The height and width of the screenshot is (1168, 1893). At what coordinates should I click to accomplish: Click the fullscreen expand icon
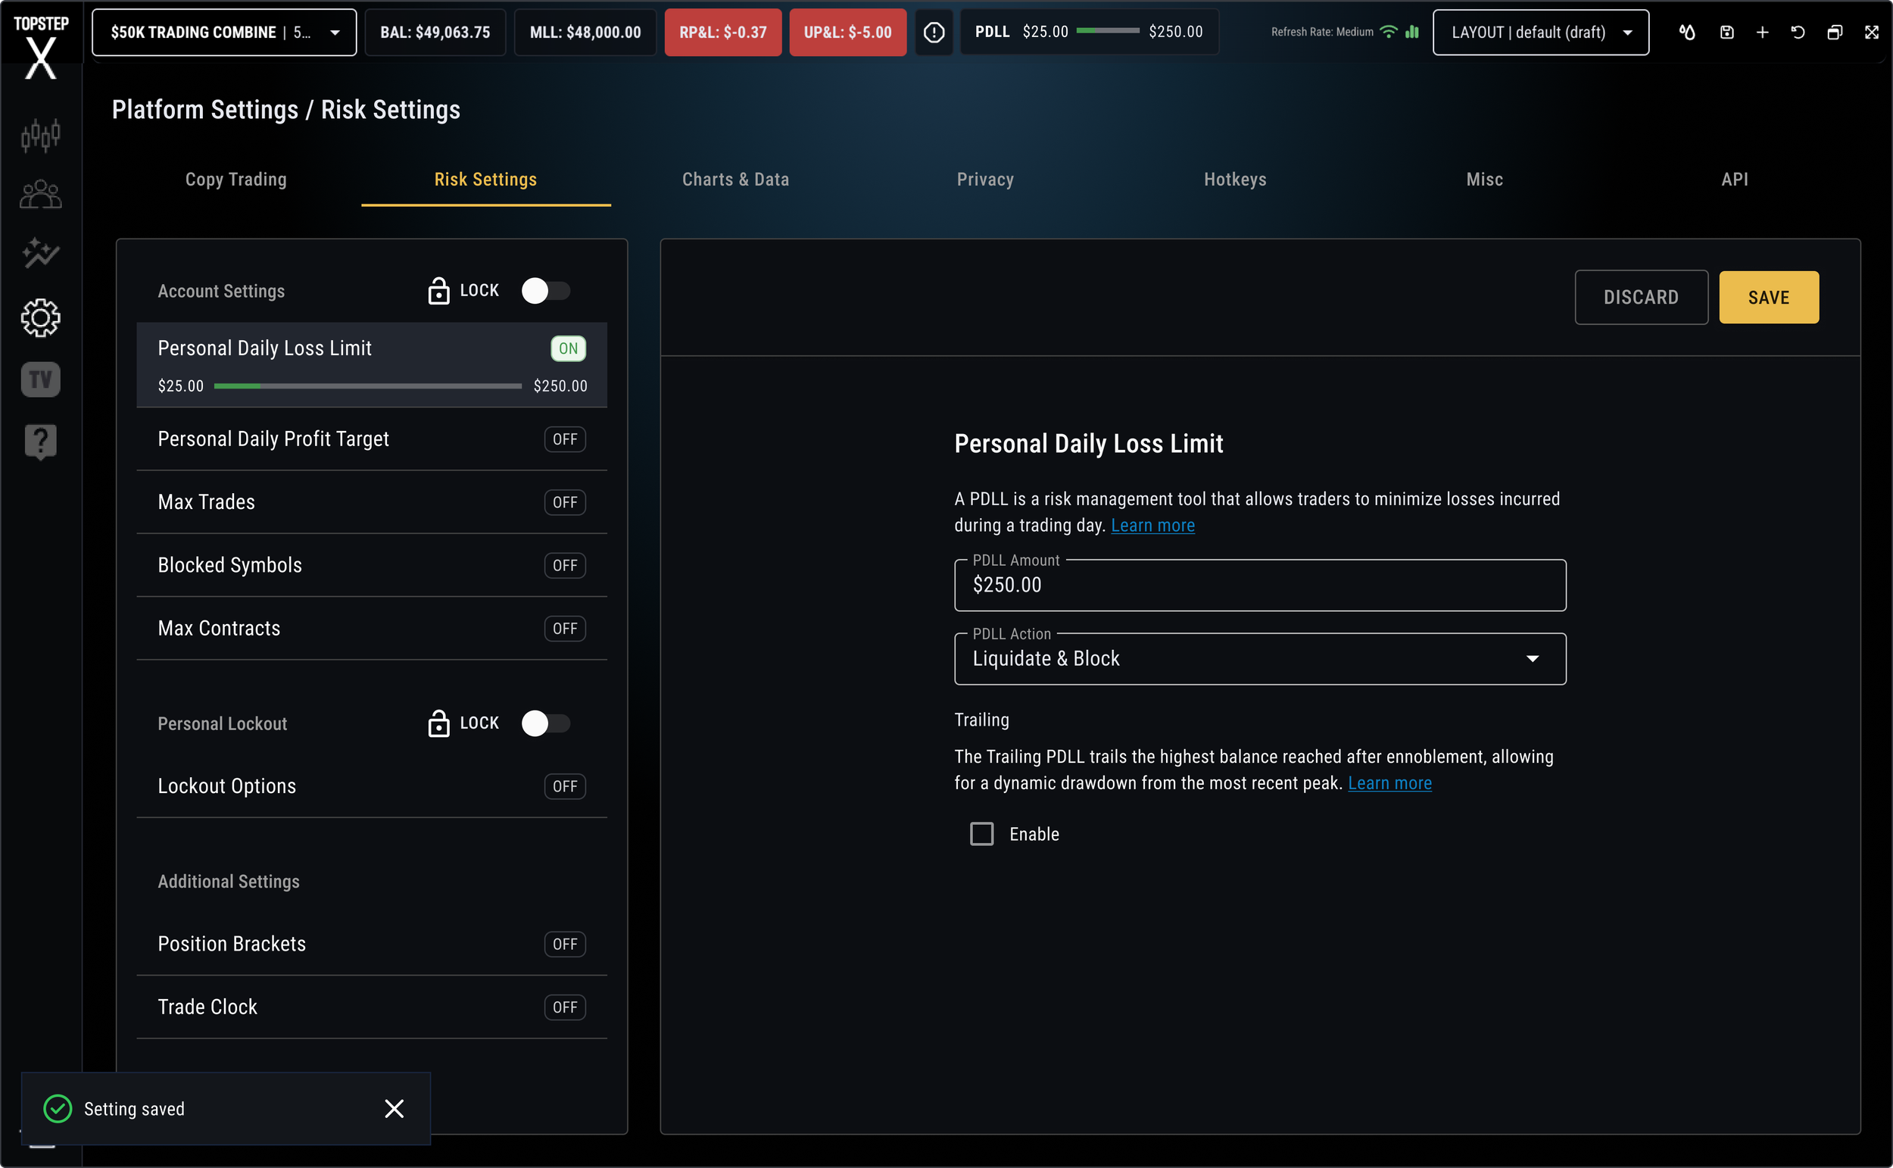(1872, 33)
